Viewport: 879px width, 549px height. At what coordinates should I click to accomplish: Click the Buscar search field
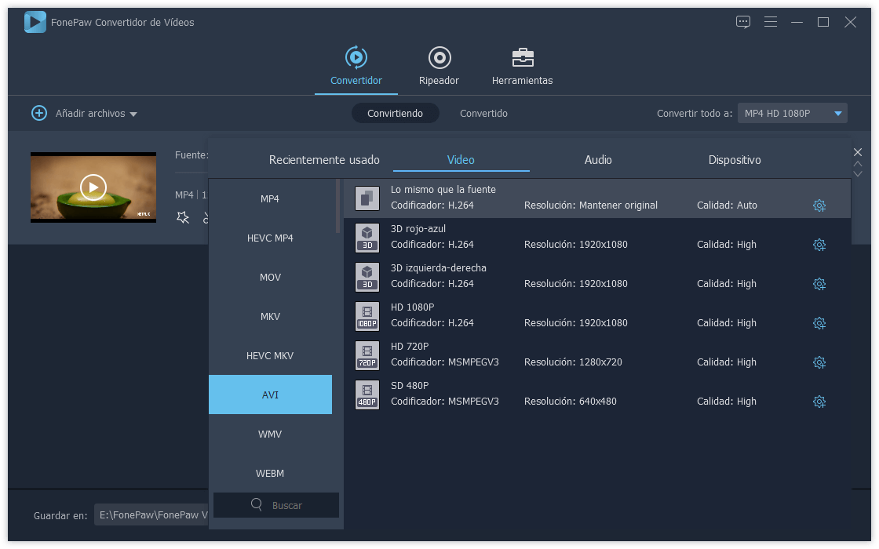(276, 505)
